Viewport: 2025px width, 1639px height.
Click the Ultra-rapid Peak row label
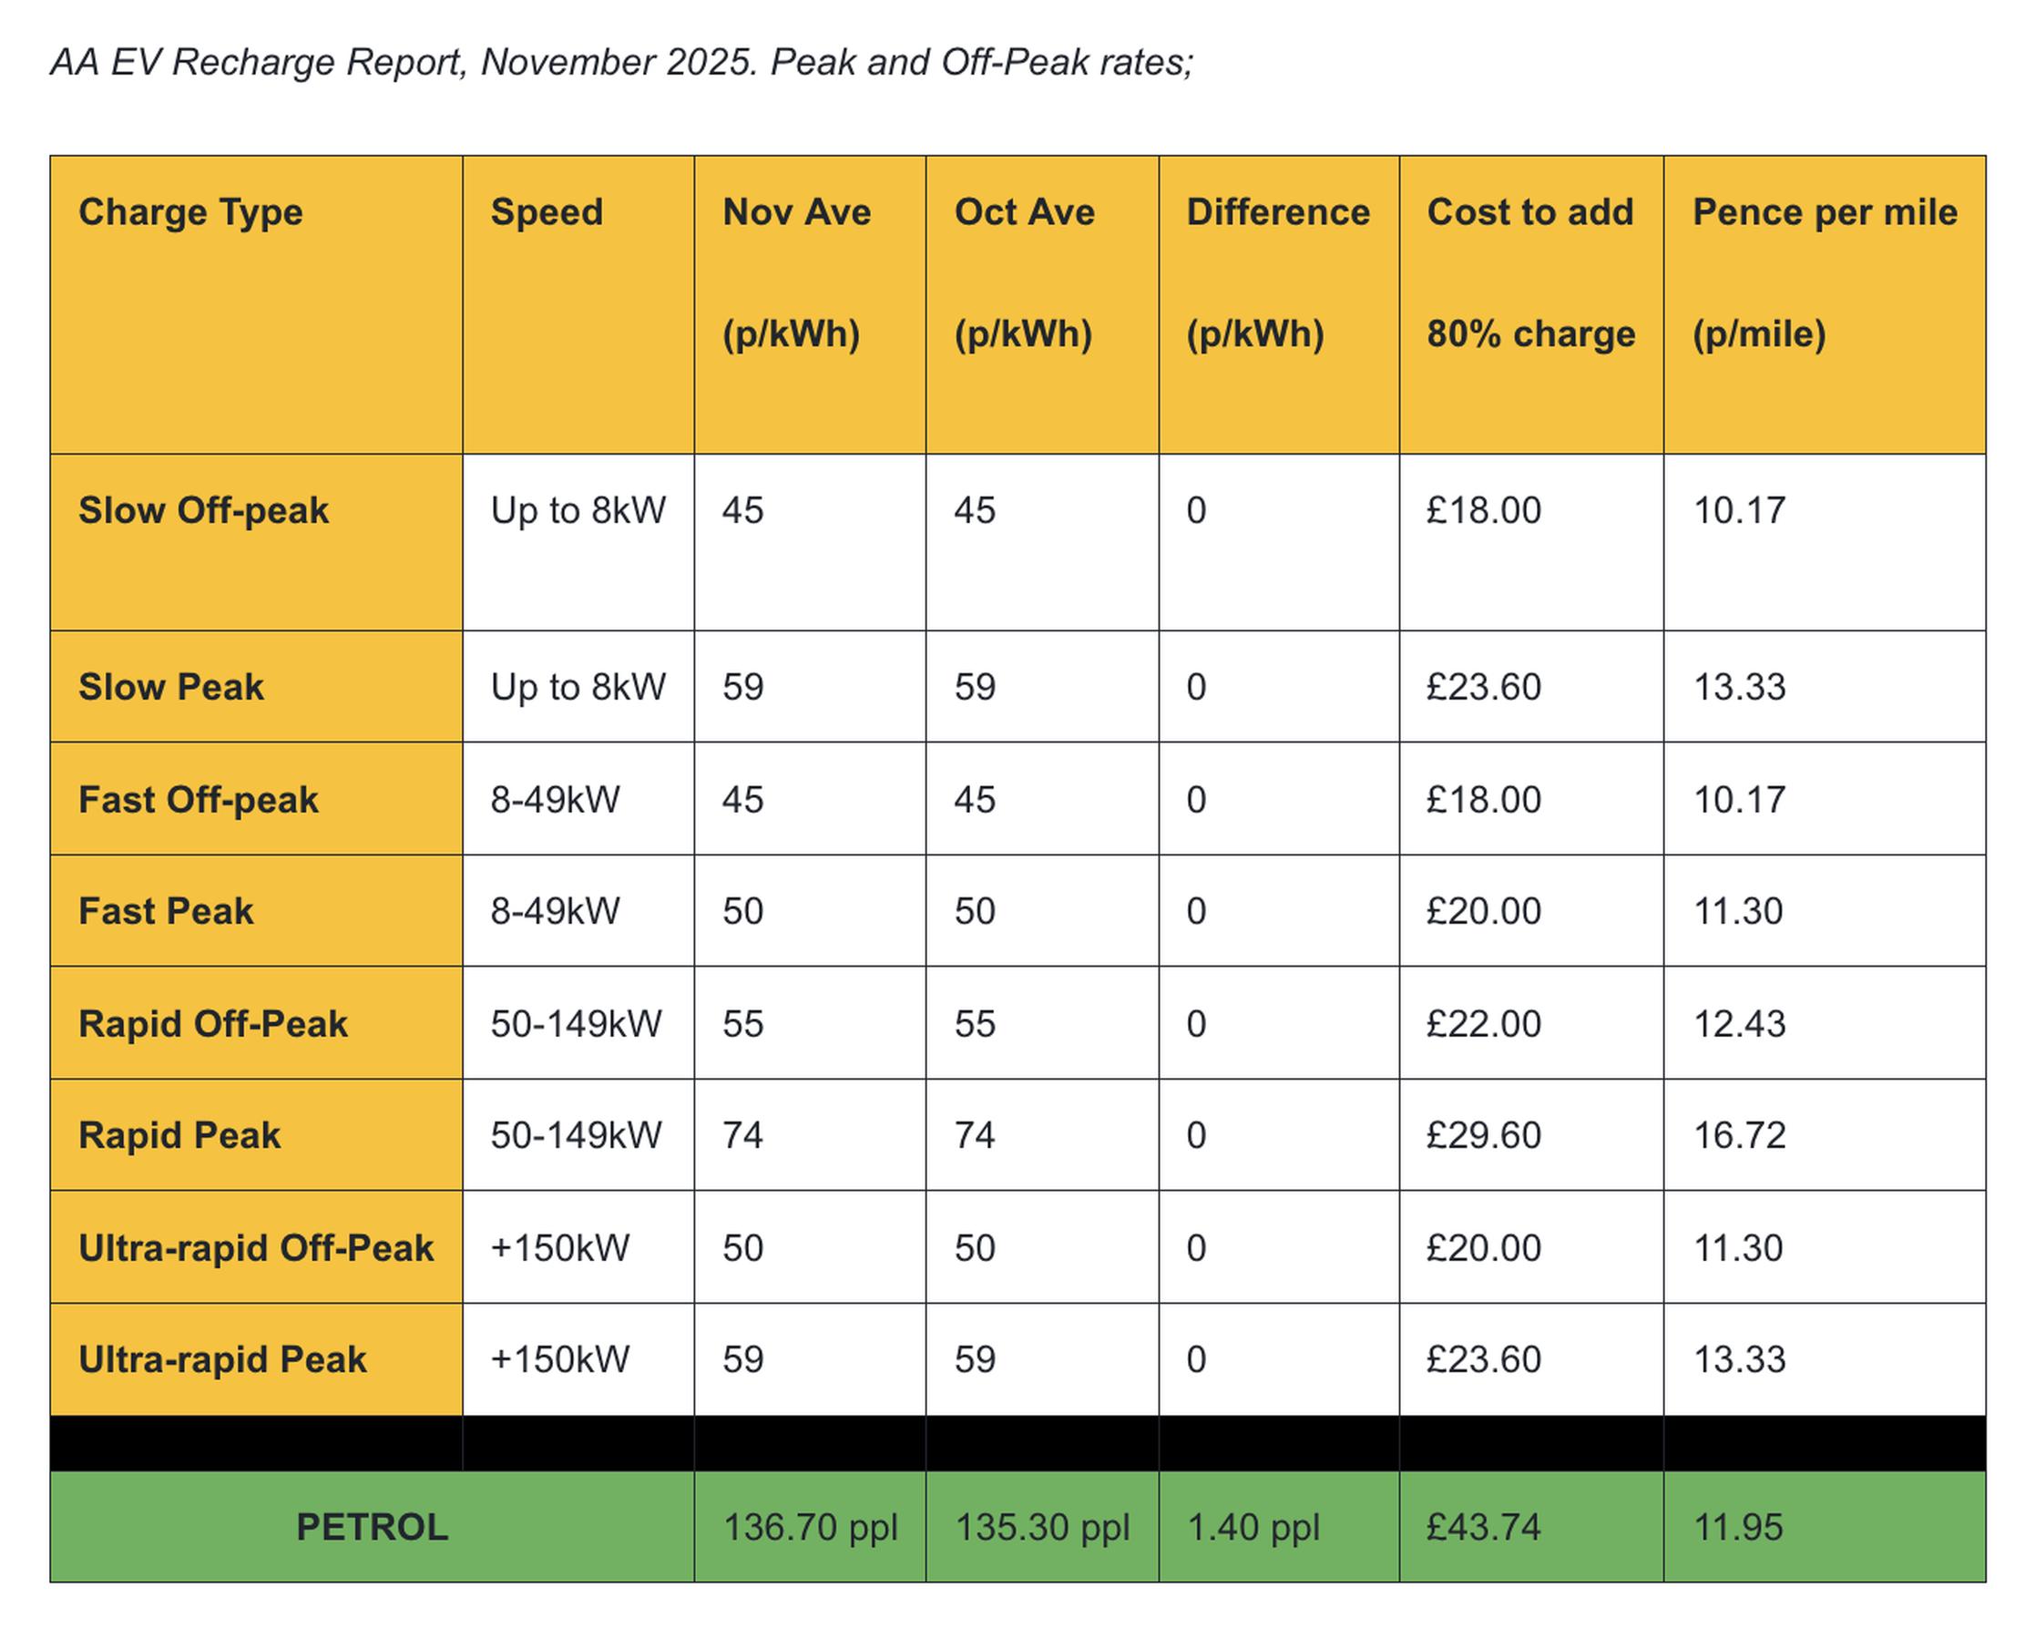point(222,1359)
